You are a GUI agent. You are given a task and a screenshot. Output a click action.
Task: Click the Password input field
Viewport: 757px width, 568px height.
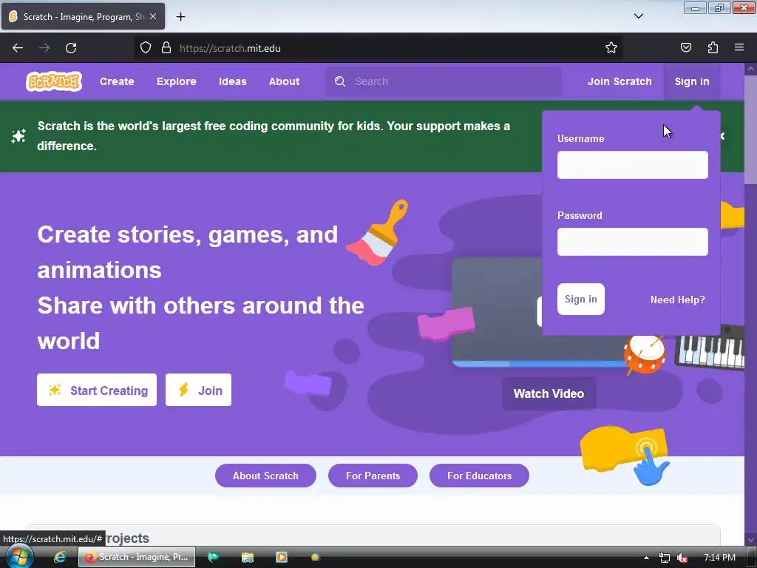633,242
